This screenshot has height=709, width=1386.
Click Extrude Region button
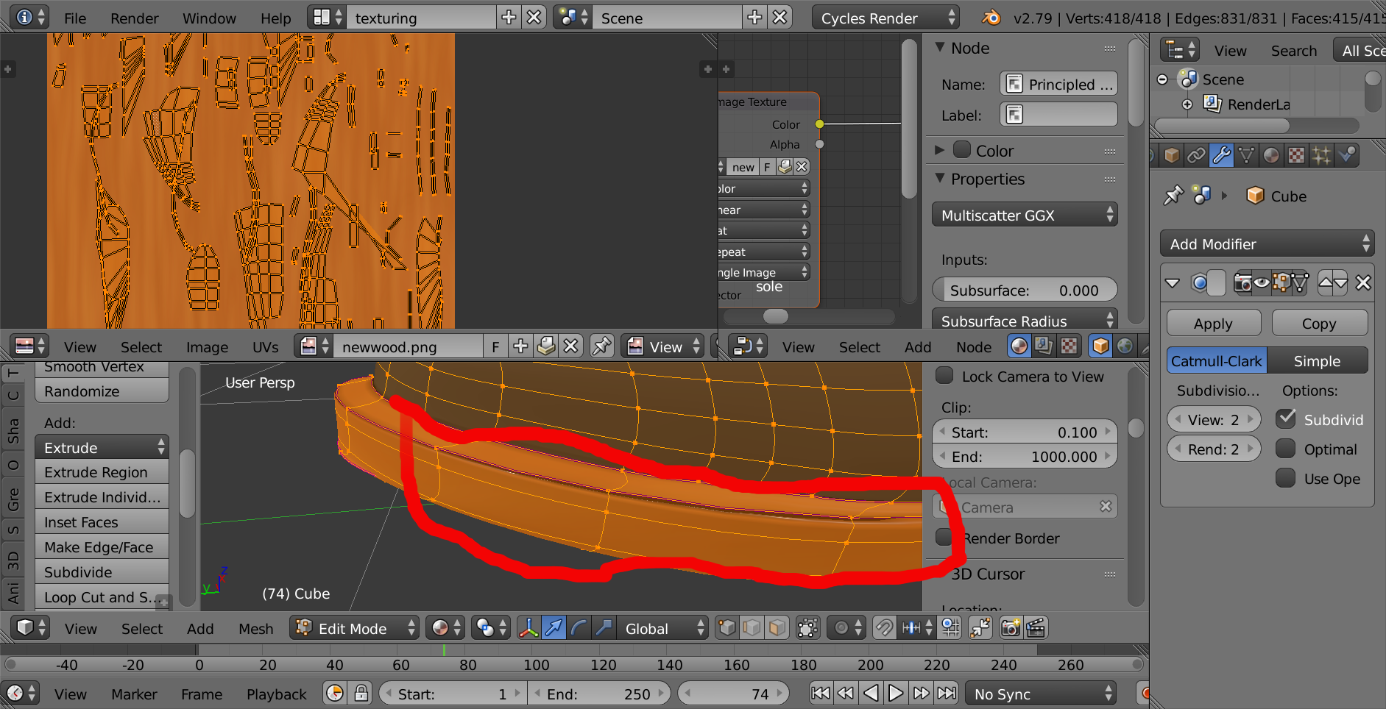click(102, 472)
